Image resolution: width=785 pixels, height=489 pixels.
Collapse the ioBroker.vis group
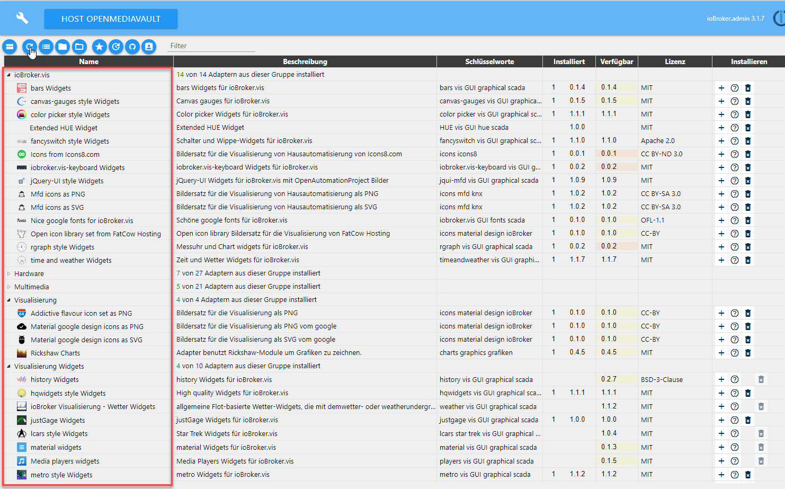coord(8,75)
